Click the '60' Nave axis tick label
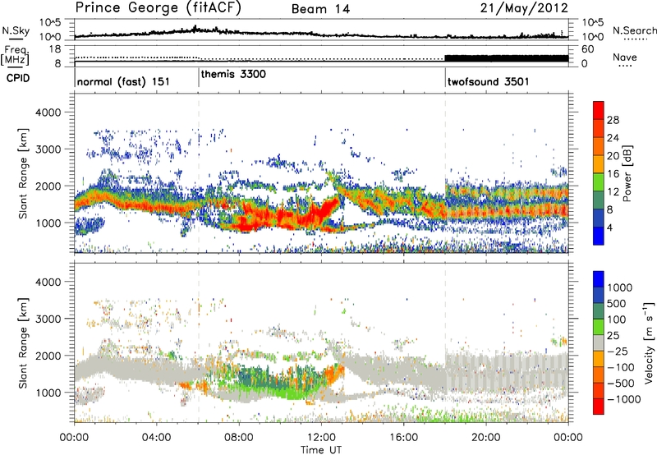The width and height of the screenshot is (657, 455). (588, 49)
